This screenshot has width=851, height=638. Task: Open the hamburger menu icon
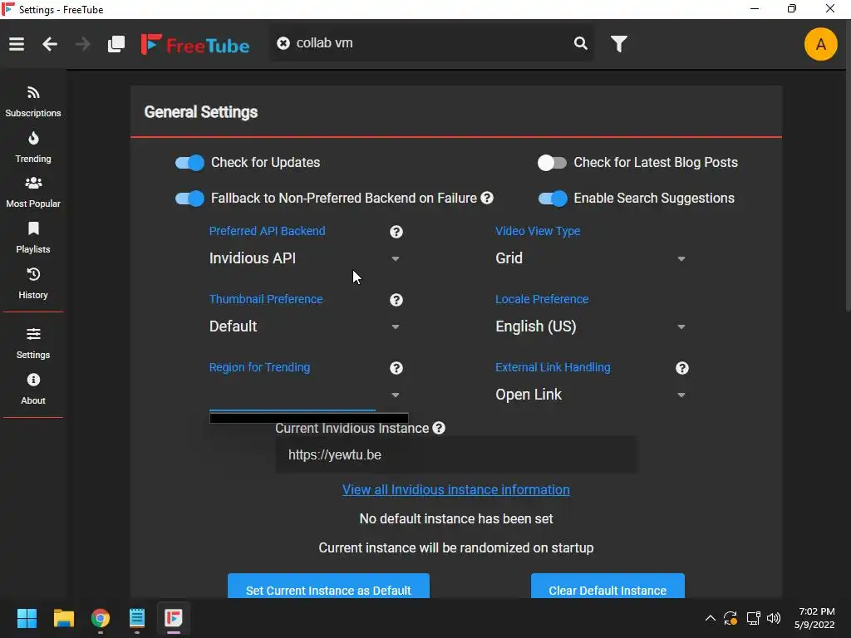point(17,44)
